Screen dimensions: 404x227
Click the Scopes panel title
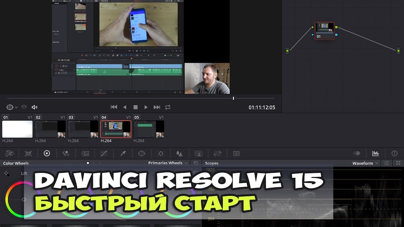[212, 163]
